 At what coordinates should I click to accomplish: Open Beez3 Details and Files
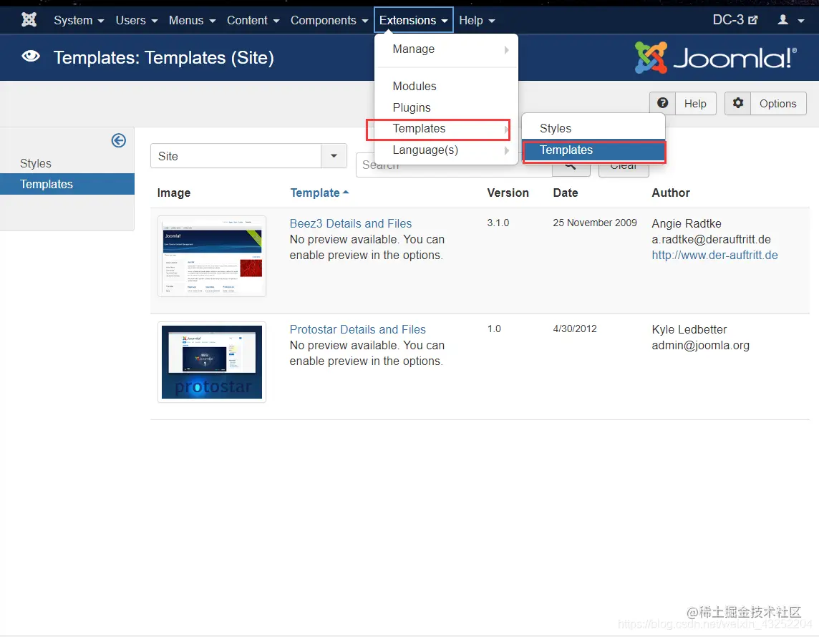pyautogui.click(x=351, y=223)
